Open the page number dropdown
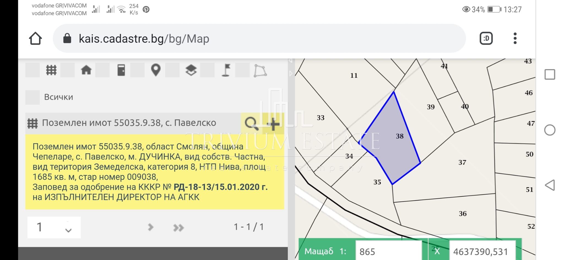This screenshot has height=260, width=564. 54,228
